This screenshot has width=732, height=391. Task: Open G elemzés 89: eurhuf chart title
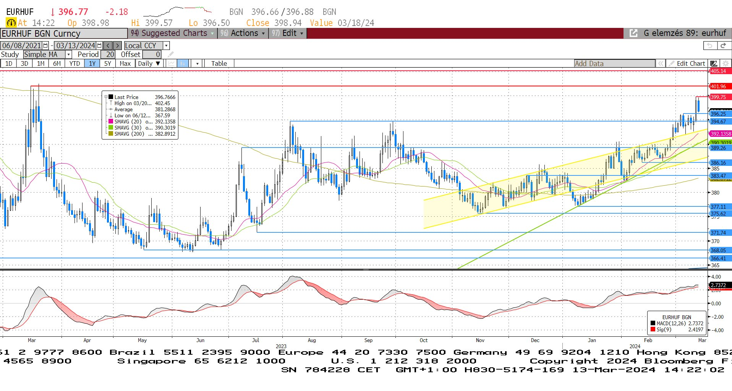[685, 33]
